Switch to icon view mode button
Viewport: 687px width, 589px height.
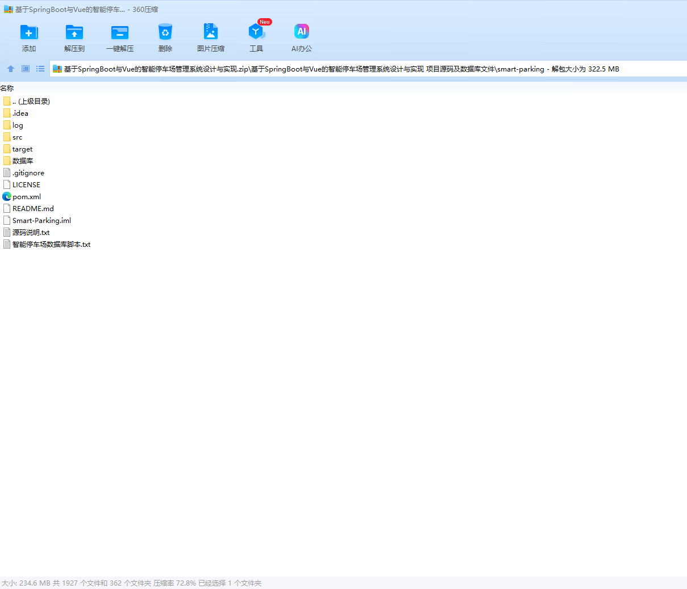26,69
